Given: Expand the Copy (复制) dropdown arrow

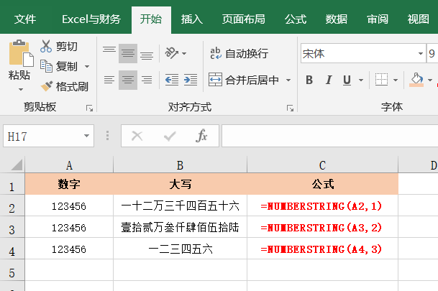Looking at the screenshot, I should tap(87, 66).
